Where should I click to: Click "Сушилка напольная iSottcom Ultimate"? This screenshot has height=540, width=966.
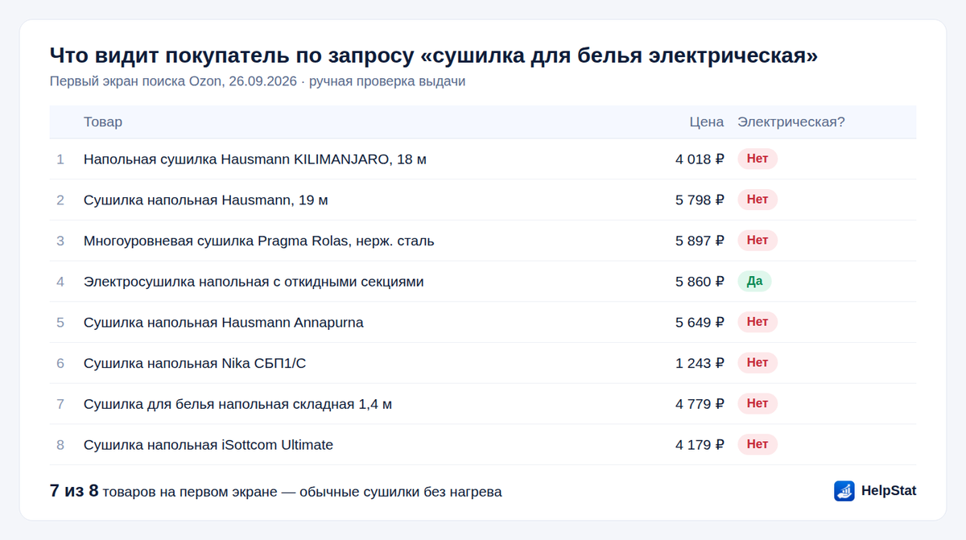click(208, 445)
